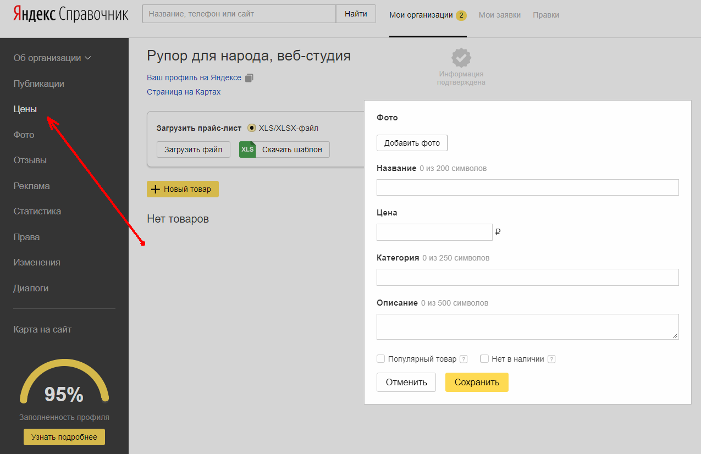This screenshot has height=454, width=701.
Task: Cancel the form with Отменить
Action: point(406,383)
